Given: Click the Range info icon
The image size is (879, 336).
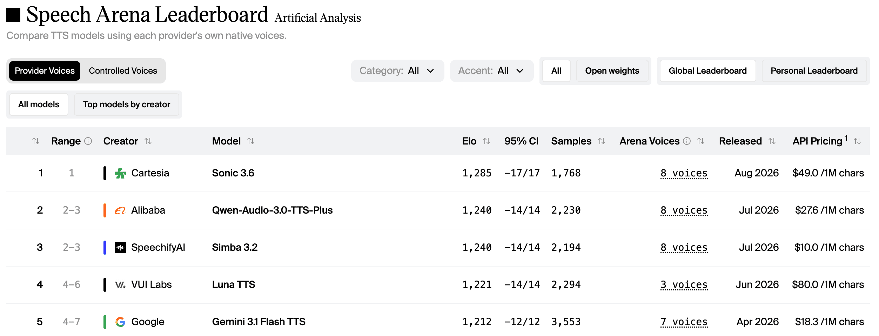Looking at the screenshot, I should [88, 141].
